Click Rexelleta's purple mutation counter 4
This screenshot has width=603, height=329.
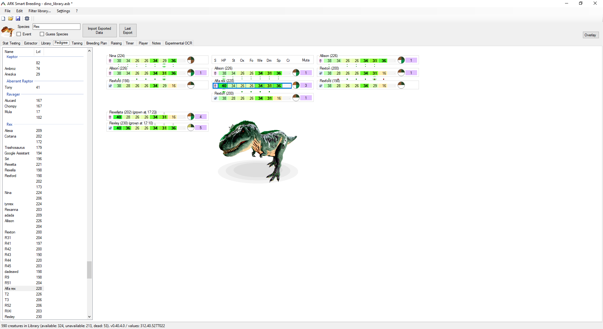click(x=201, y=117)
